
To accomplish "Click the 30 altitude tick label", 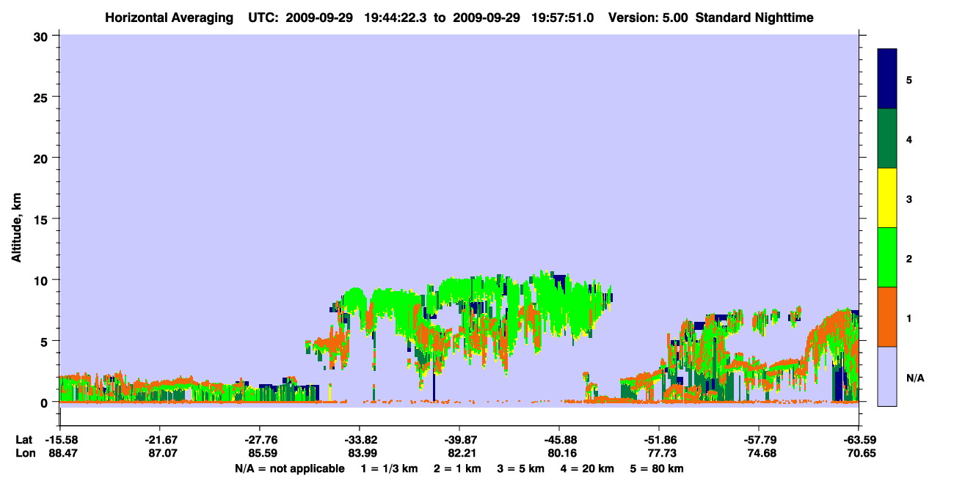I will (43, 36).
